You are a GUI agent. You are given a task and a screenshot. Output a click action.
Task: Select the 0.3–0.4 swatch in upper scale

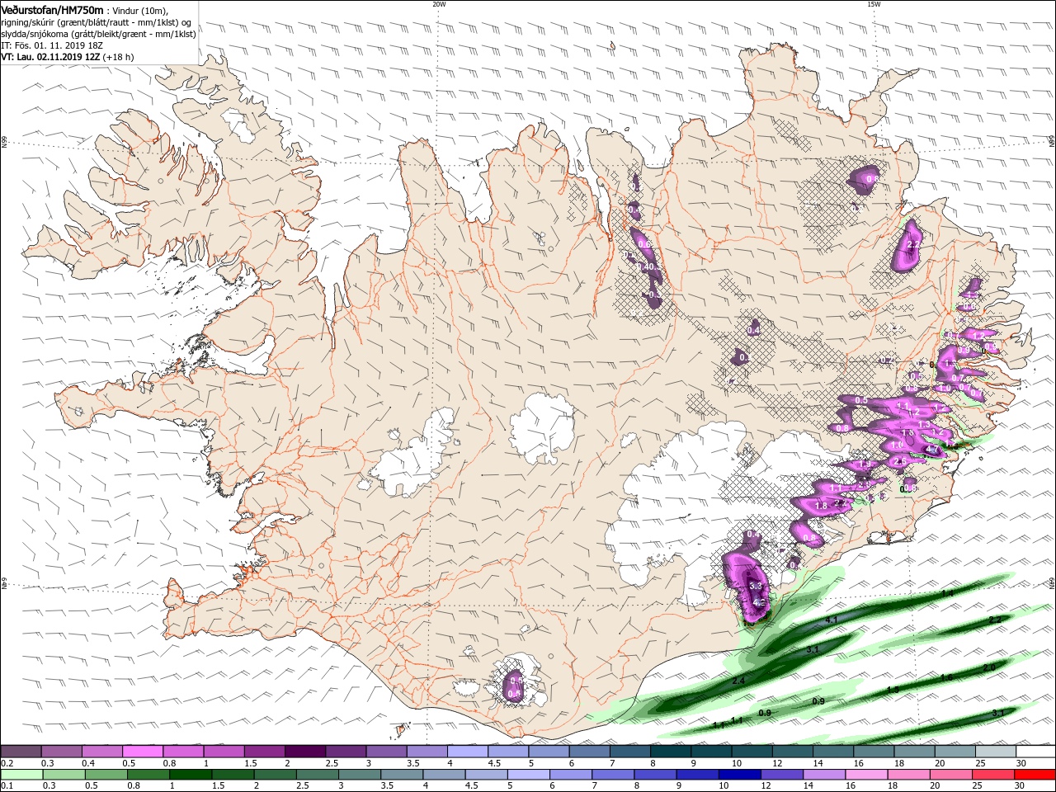point(62,752)
